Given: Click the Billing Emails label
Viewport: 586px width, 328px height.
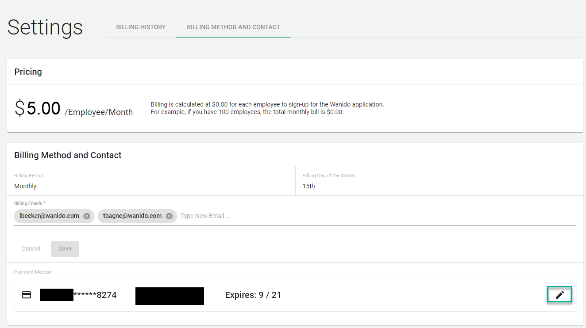Looking at the screenshot, I should (x=30, y=203).
